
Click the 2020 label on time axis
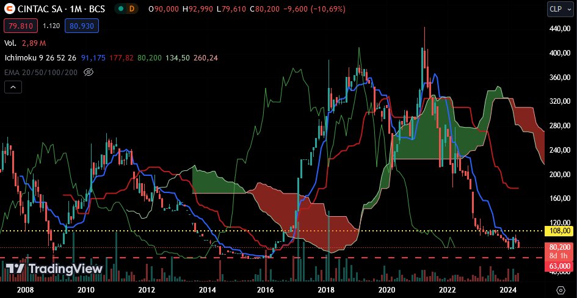(x=387, y=289)
